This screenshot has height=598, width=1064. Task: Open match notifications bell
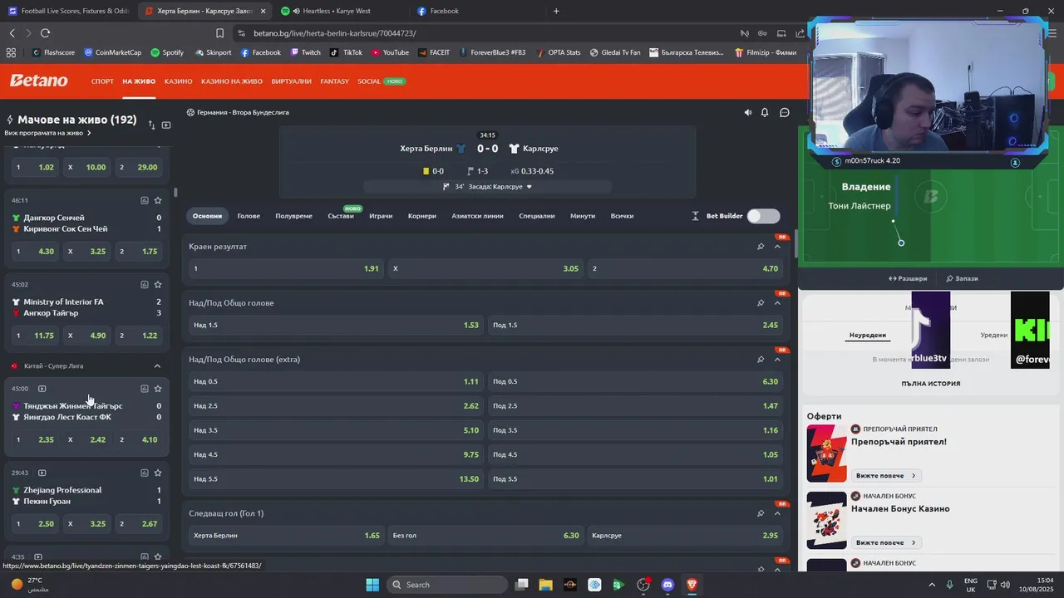pyautogui.click(x=765, y=112)
